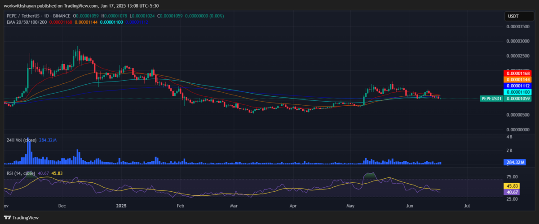
Task: Click the blue 0.00001112 price axis tag
Action: pyautogui.click(x=518, y=86)
